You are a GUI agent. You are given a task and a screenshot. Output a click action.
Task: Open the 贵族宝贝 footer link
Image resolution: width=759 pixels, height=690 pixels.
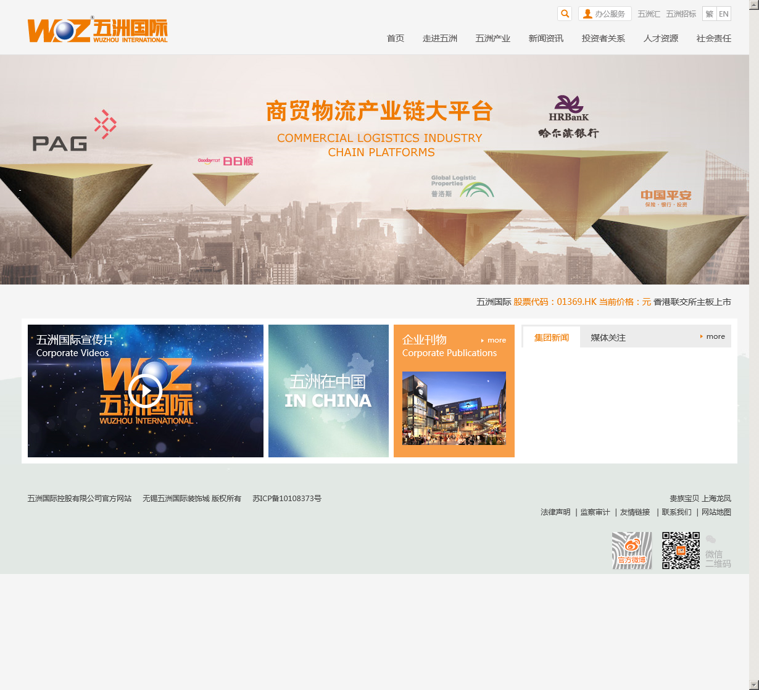coord(684,498)
